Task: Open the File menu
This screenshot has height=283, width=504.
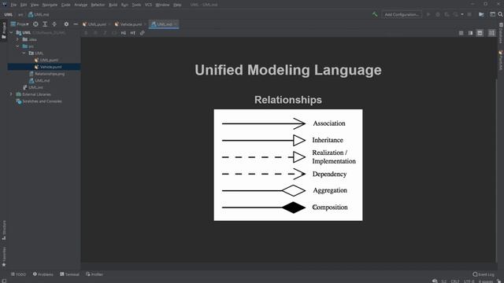Action: click(13, 5)
